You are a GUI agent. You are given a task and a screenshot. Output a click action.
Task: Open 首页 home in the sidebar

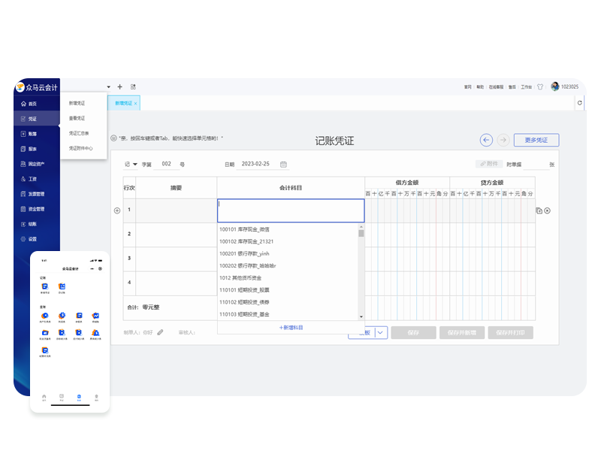pyautogui.click(x=29, y=104)
